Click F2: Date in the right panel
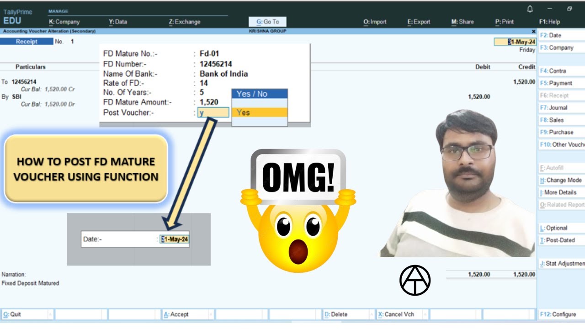This screenshot has height=329, width=585. pyautogui.click(x=562, y=35)
